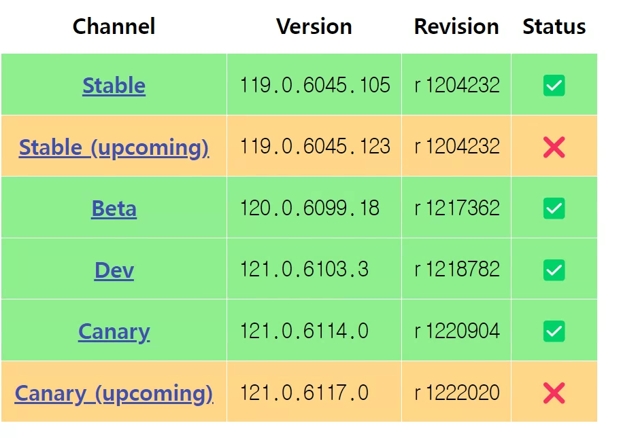This screenshot has height=438, width=621.
Task: Click the green checkmark status icon for Beta
Action: click(554, 208)
